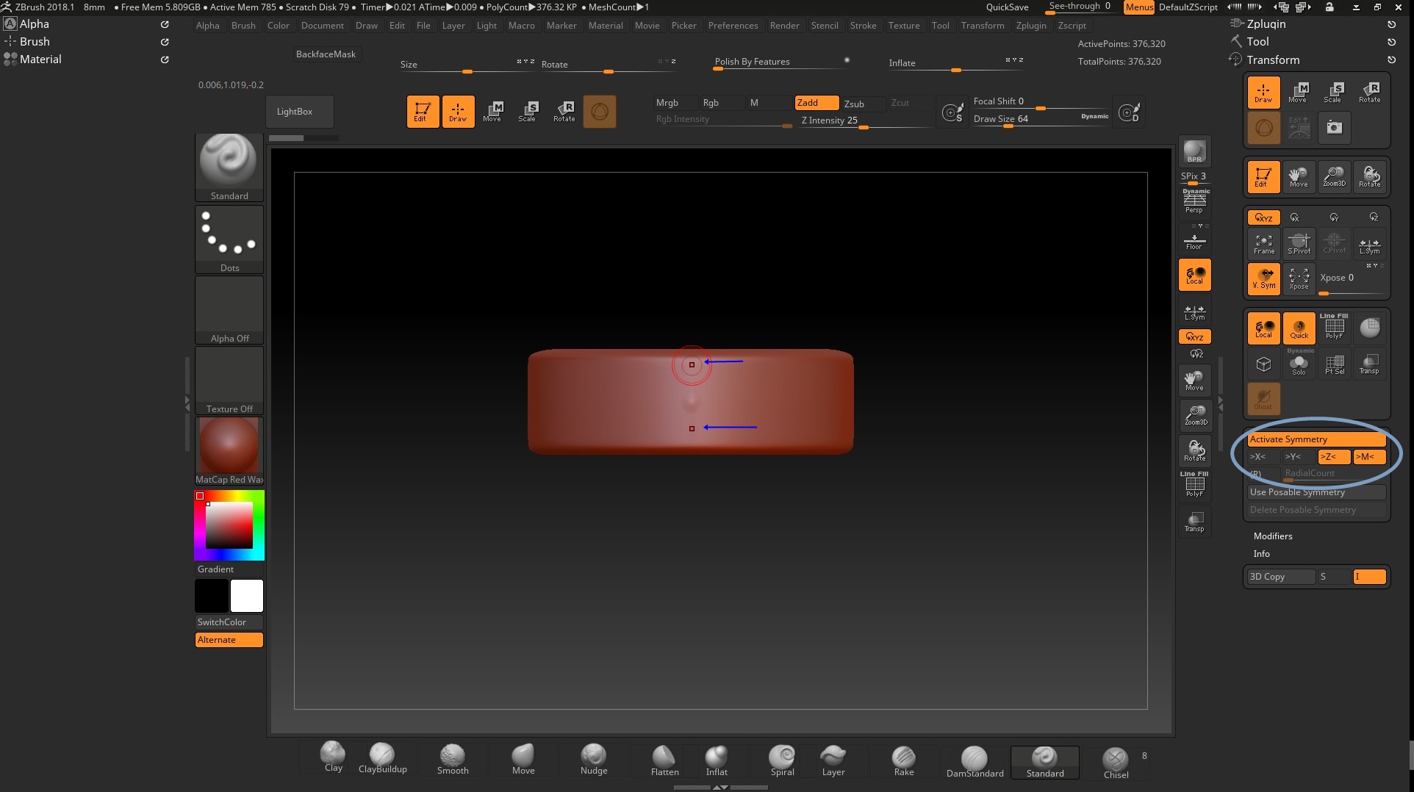Click Use Posable Symmetry
This screenshot has width=1414, height=792.
tap(1316, 492)
